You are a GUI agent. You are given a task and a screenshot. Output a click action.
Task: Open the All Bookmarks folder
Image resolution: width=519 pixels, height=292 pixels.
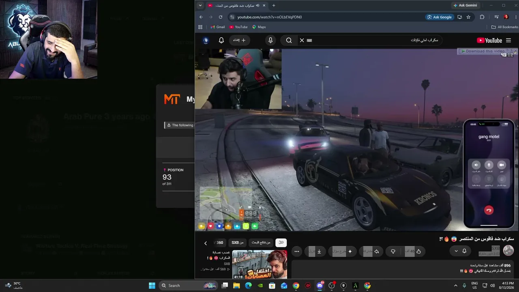click(x=504, y=27)
